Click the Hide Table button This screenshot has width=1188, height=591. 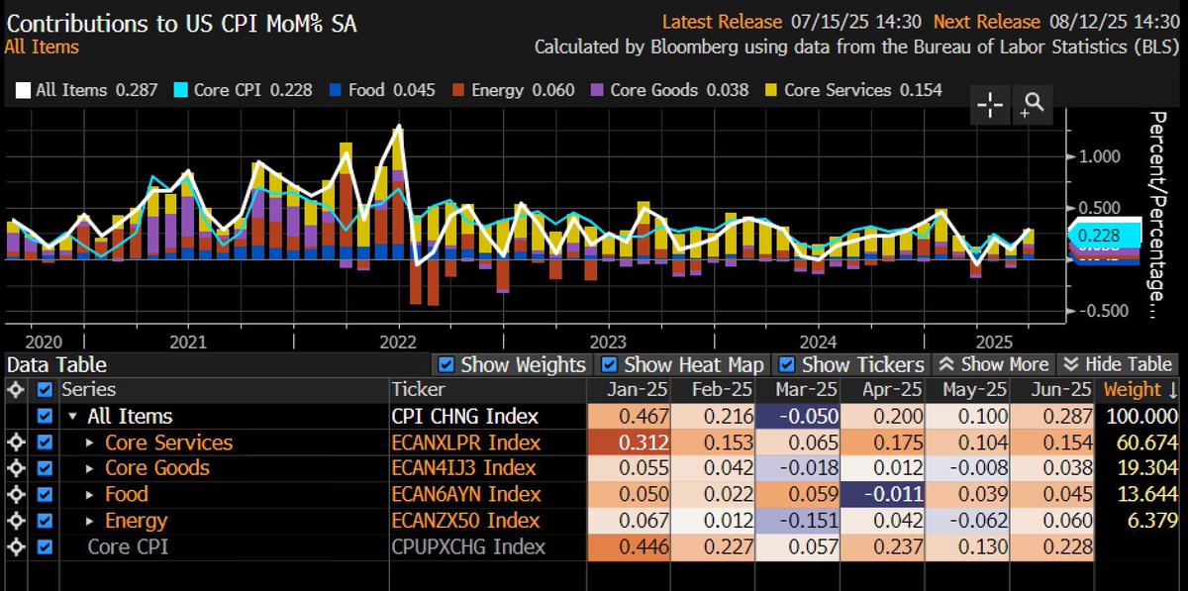pyautogui.click(x=1118, y=364)
